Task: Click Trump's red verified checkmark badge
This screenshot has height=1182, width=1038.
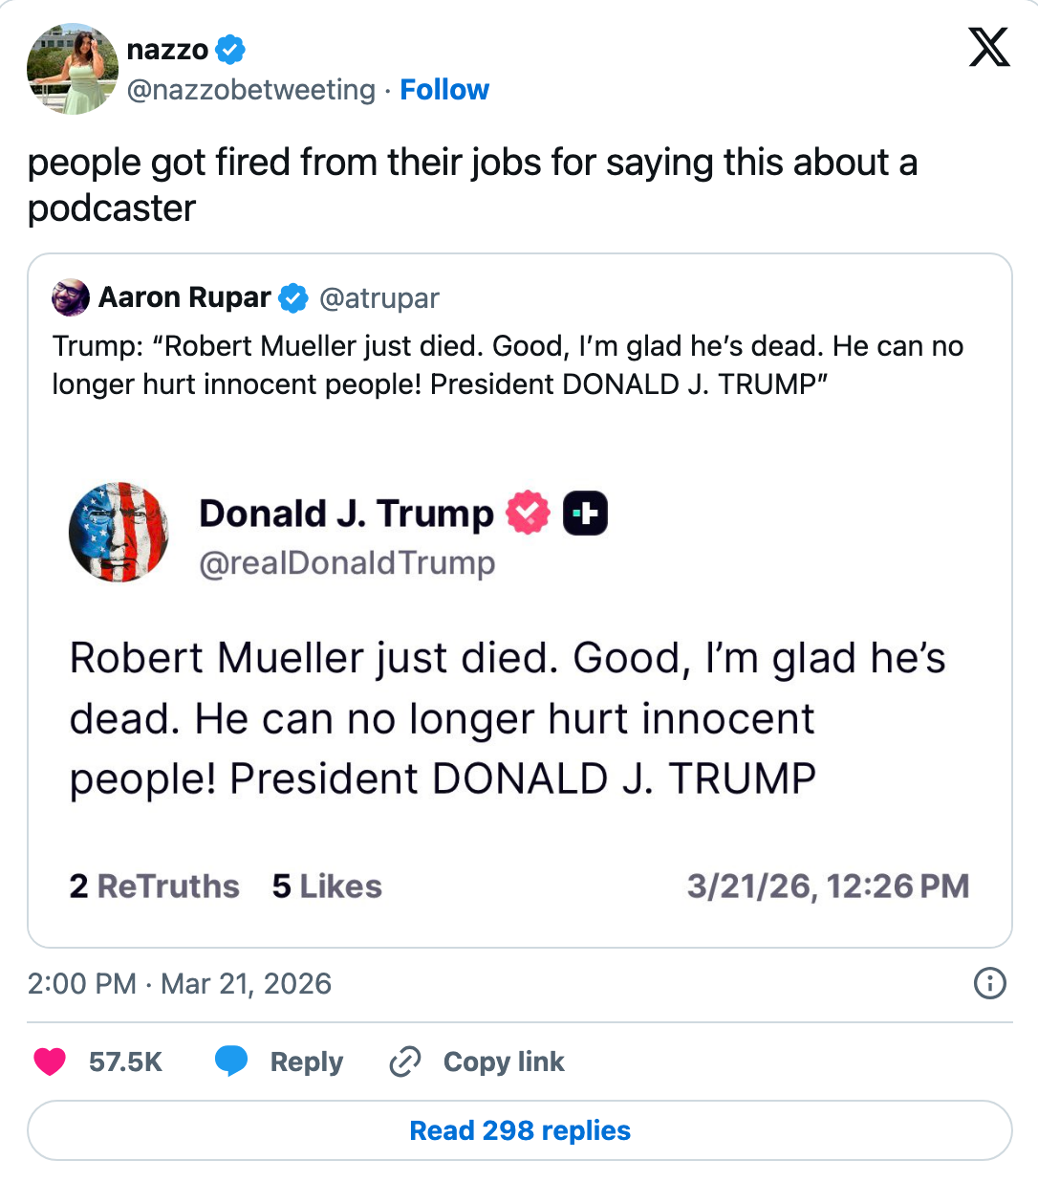Action: [529, 514]
